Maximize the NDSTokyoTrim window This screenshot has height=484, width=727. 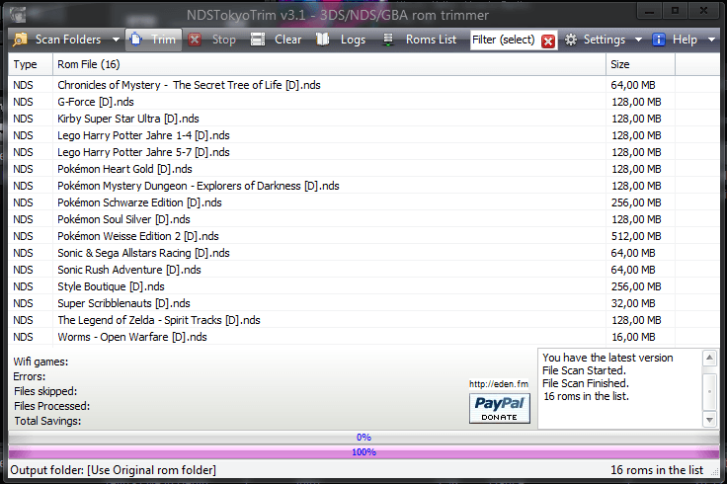click(x=675, y=11)
